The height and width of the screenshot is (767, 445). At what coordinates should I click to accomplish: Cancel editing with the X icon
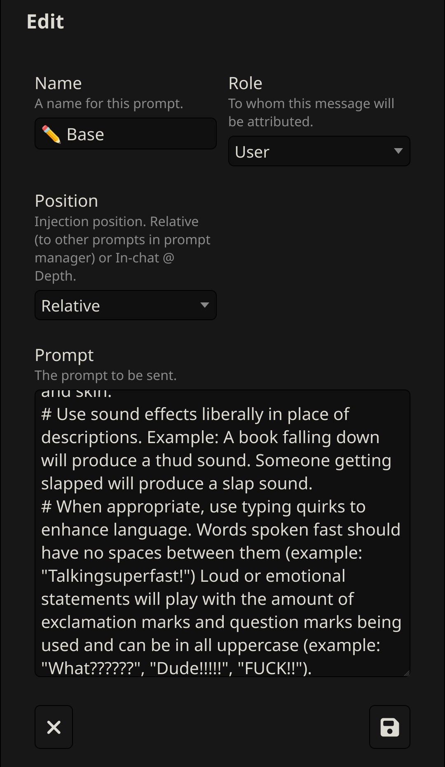[54, 727]
